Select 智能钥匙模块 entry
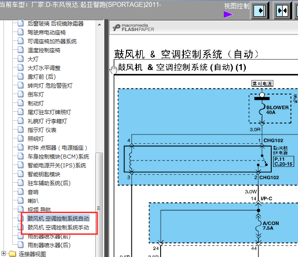This screenshot has width=298, height=257. click(x=44, y=174)
